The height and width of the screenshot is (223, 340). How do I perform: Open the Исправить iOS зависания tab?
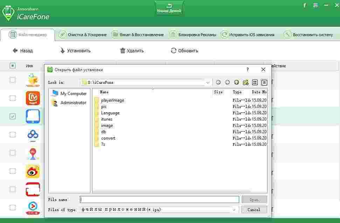(x=248, y=35)
